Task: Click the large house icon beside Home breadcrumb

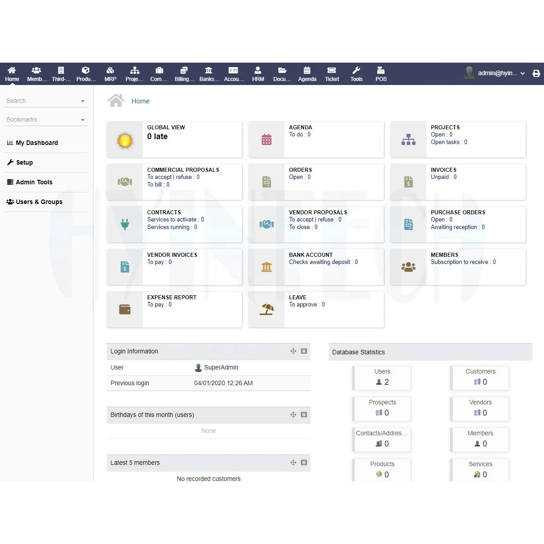Action: tap(116, 101)
